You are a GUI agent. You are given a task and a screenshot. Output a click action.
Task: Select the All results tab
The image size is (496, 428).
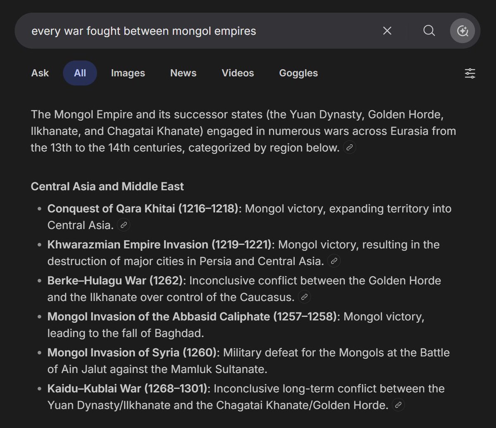(x=80, y=73)
